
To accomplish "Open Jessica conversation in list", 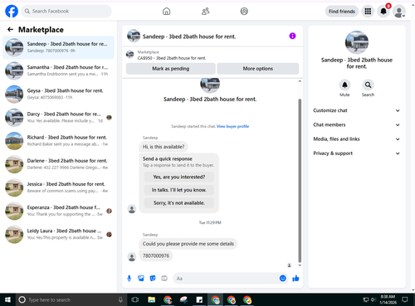I will pyautogui.click(x=58, y=187).
